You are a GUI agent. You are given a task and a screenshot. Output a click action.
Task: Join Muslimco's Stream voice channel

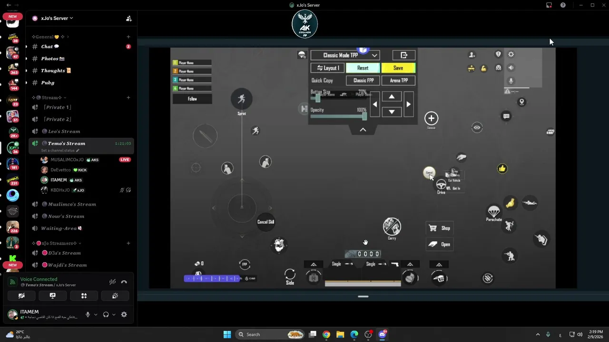coord(81,204)
